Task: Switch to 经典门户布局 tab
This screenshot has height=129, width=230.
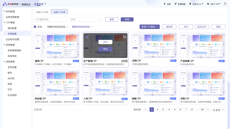Action: 60,12
